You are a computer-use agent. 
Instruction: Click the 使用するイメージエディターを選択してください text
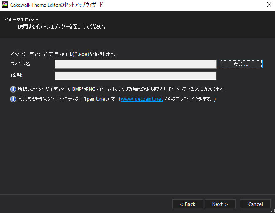62,27
